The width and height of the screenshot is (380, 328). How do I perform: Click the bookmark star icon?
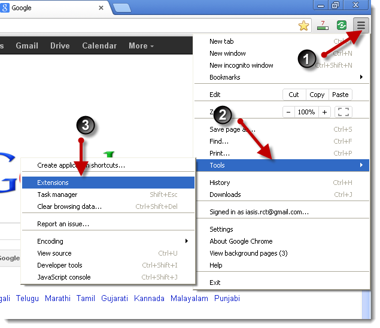point(303,25)
